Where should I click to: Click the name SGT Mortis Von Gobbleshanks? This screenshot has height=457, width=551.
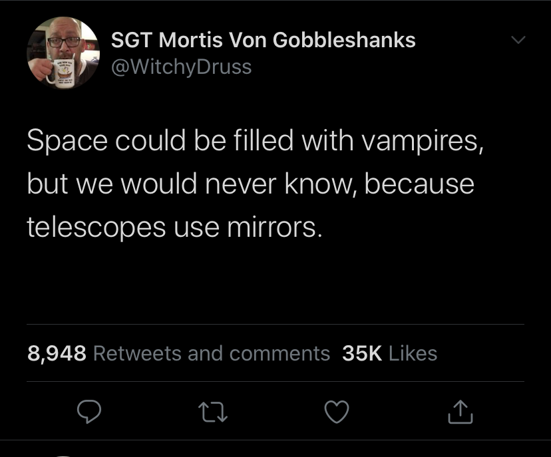point(263,40)
